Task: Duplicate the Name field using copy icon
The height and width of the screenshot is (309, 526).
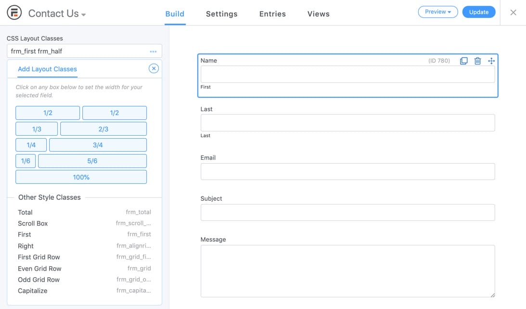Action: tap(463, 61)
